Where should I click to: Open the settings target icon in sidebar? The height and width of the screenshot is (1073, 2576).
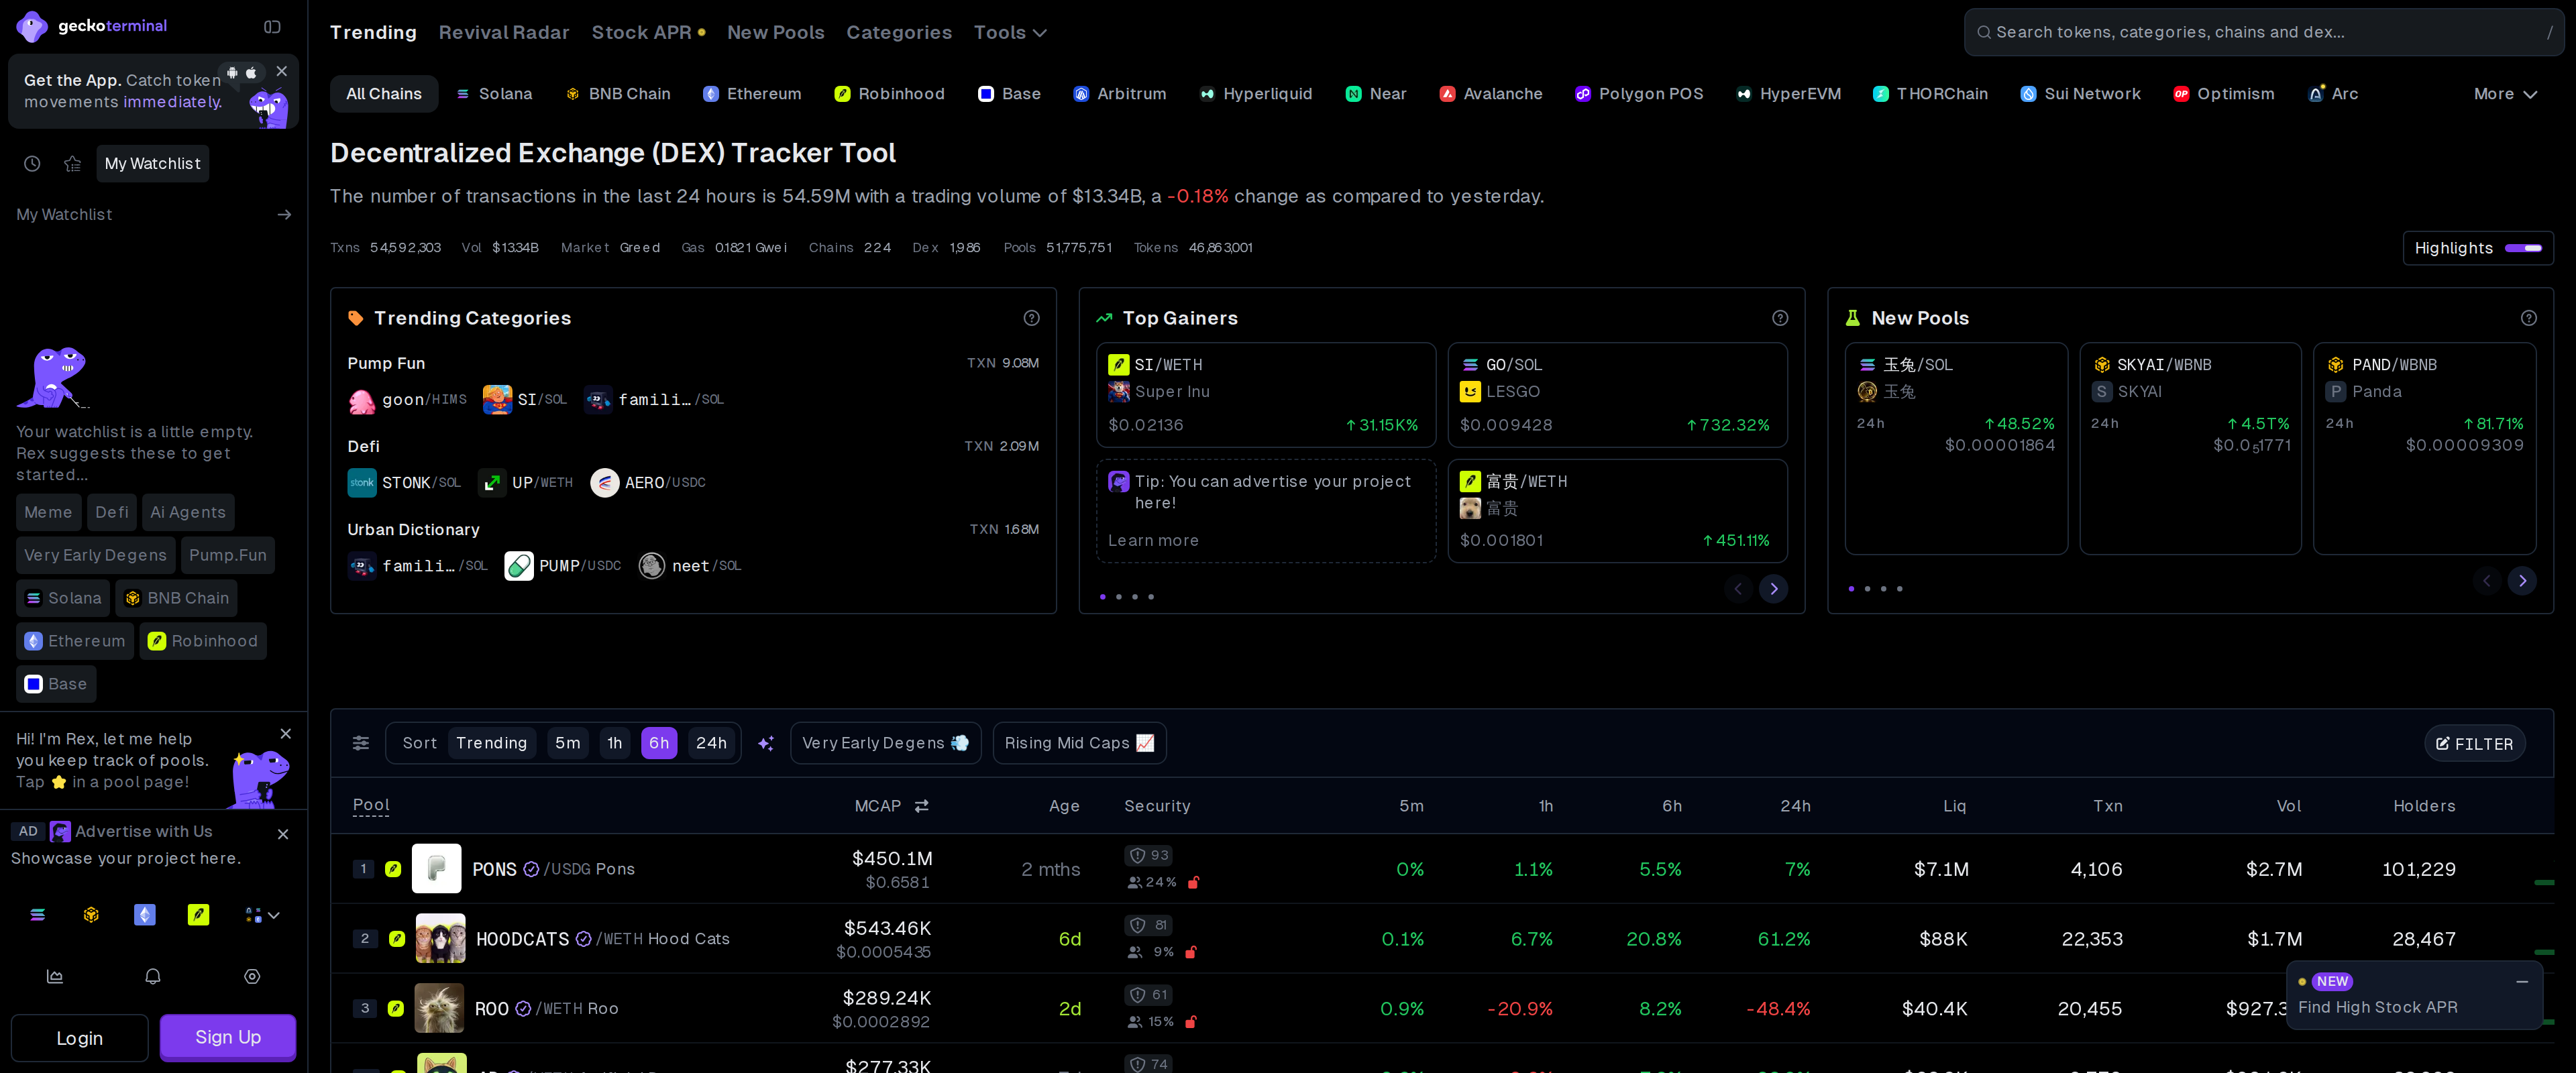(x=252, y=976)
